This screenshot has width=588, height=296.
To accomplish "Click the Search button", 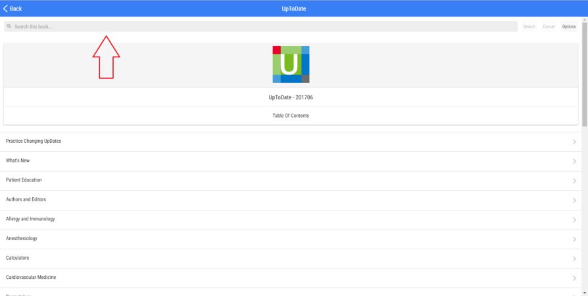I will click(x=529, y=26).
